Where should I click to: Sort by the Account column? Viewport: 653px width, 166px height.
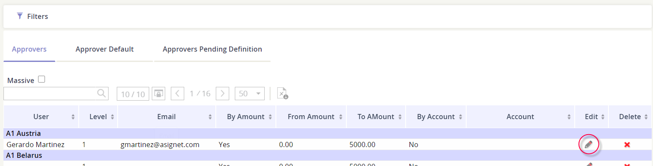[x=520, y=117]
